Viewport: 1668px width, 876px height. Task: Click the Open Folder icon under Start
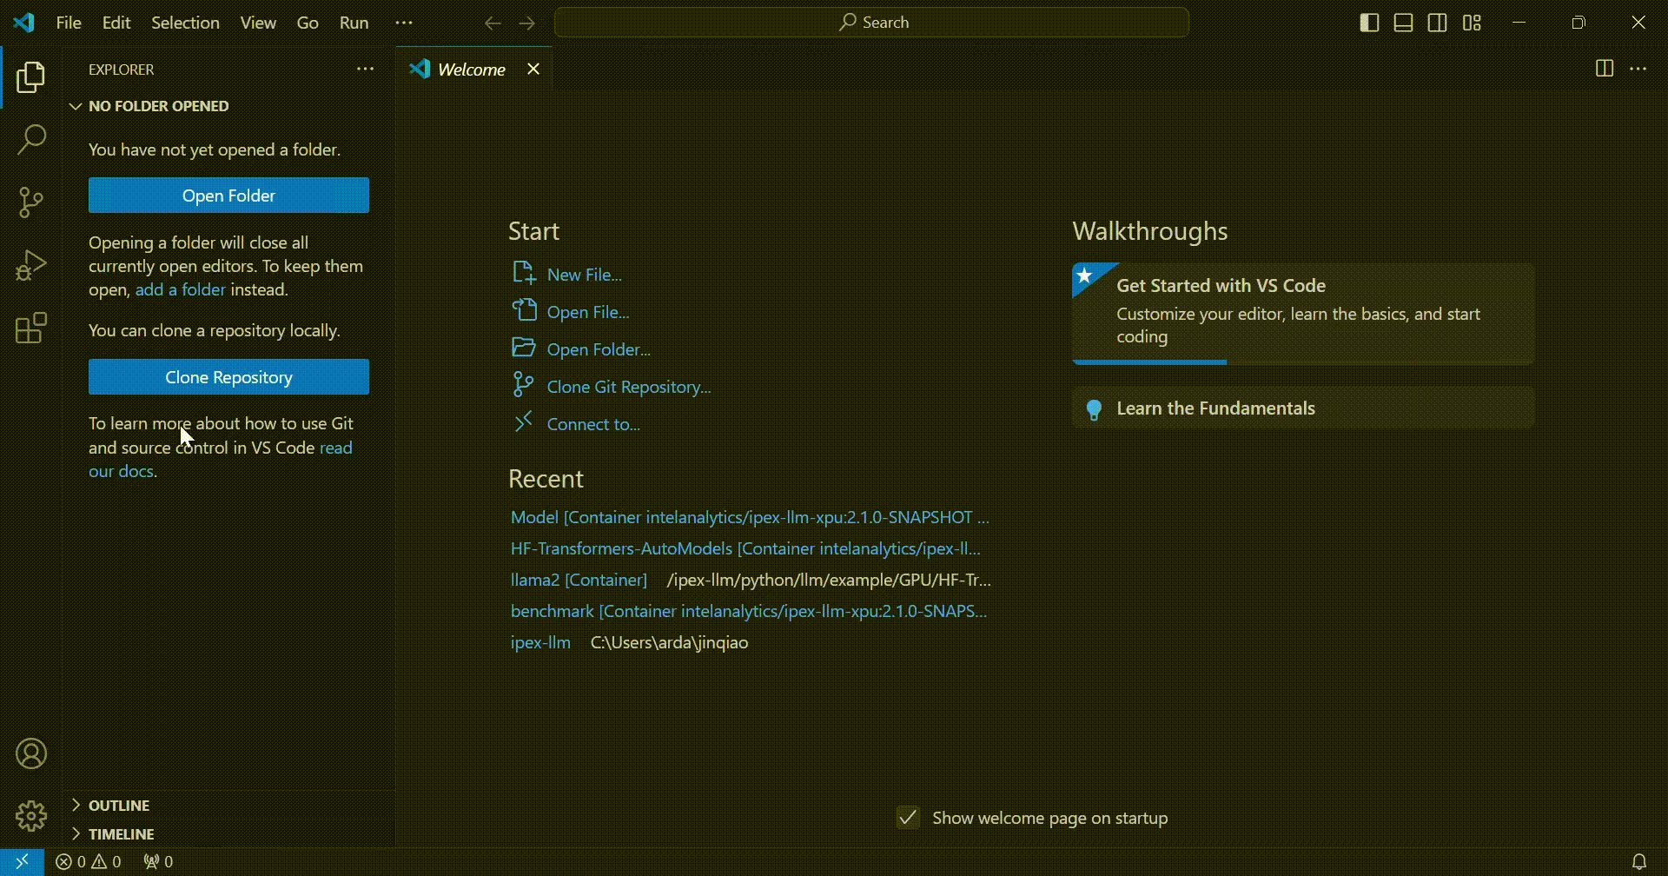coord(524,348)
